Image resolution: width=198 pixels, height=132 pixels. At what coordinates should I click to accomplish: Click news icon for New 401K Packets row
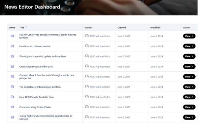tap(12, 97)
